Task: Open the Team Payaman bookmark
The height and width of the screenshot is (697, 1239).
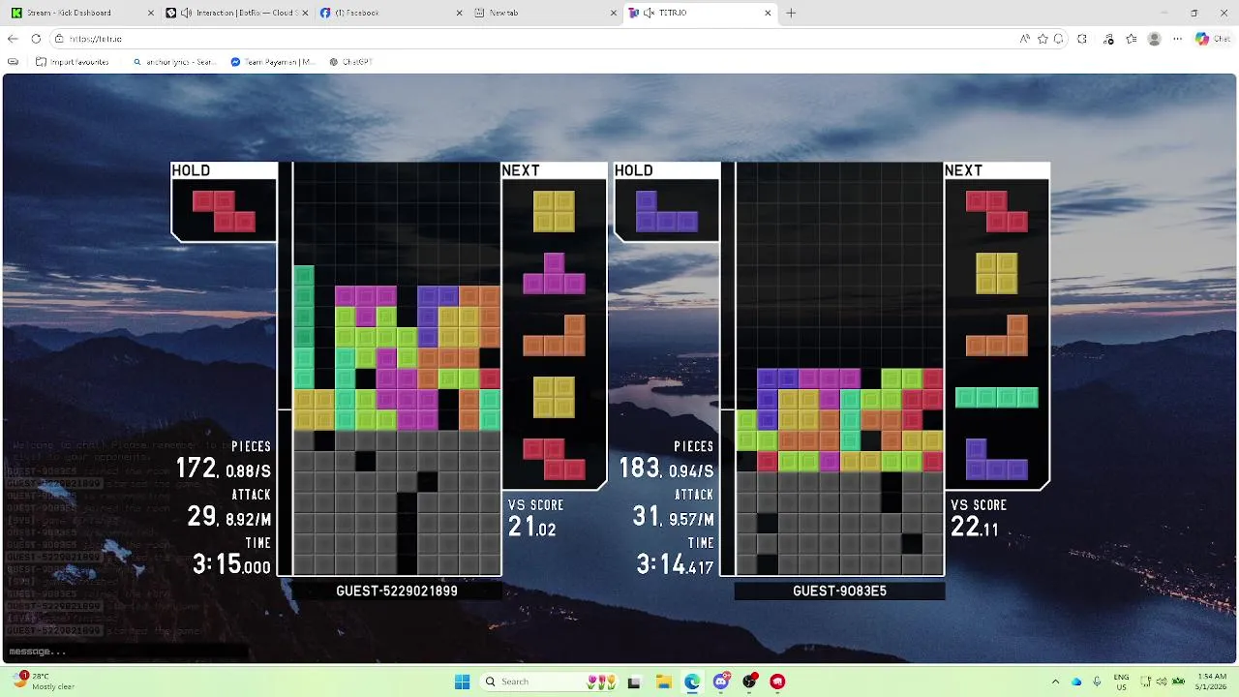Action: point(273,61)
